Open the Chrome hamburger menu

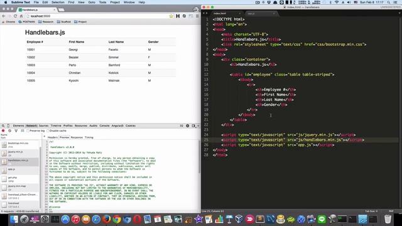pyautogui.click(x=197, y=16)
